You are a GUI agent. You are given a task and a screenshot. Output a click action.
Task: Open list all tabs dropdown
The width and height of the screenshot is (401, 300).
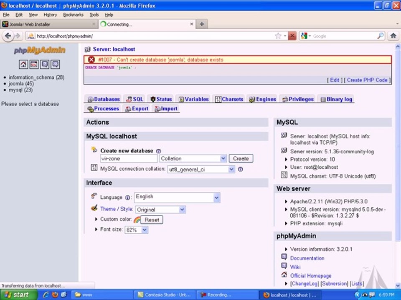click(x=397, y=24)
